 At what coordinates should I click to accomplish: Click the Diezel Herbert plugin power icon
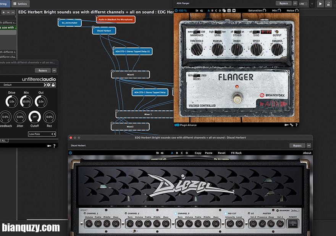click(x=70, y=153)
